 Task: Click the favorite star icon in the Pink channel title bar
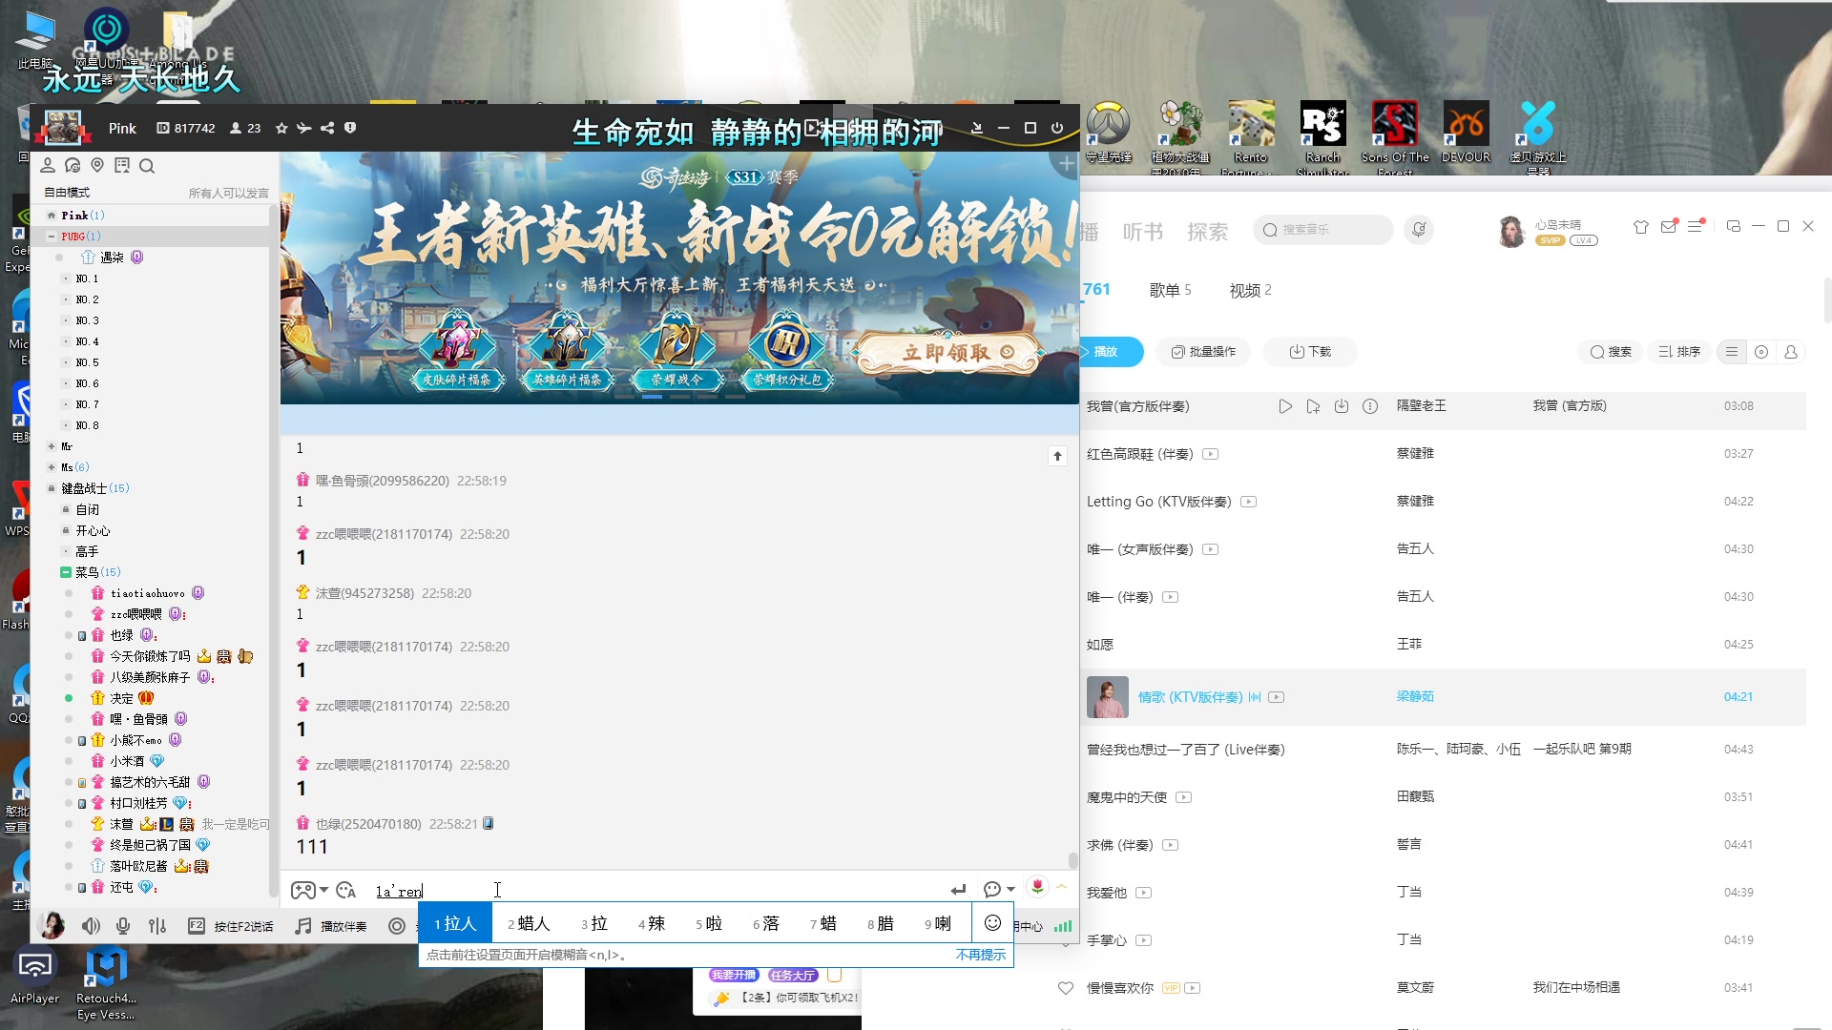coord(281,128)
